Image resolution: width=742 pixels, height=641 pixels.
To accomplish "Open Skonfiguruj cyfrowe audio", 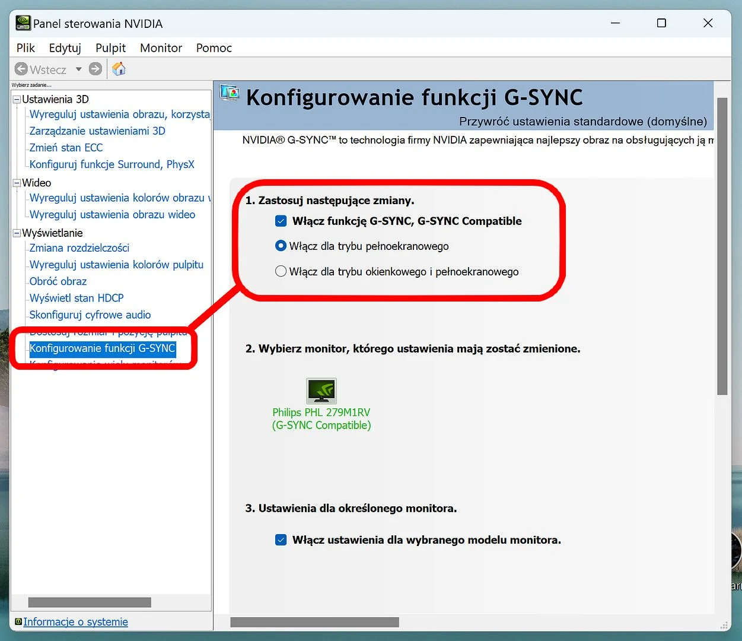I will click(90, 315).
